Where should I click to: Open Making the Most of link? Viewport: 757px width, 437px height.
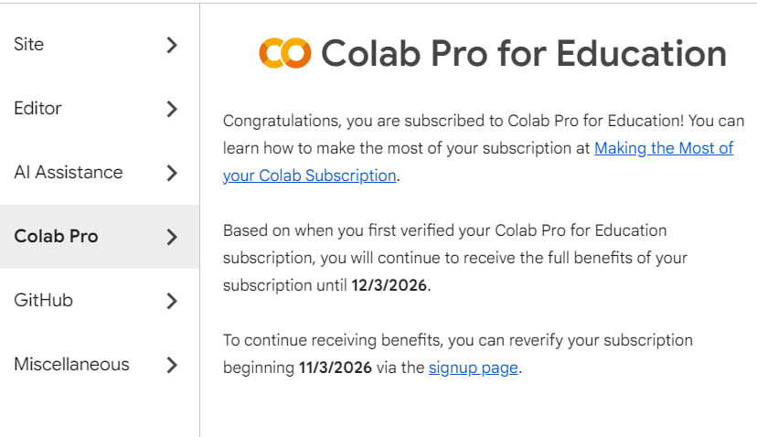pos(664,148)
